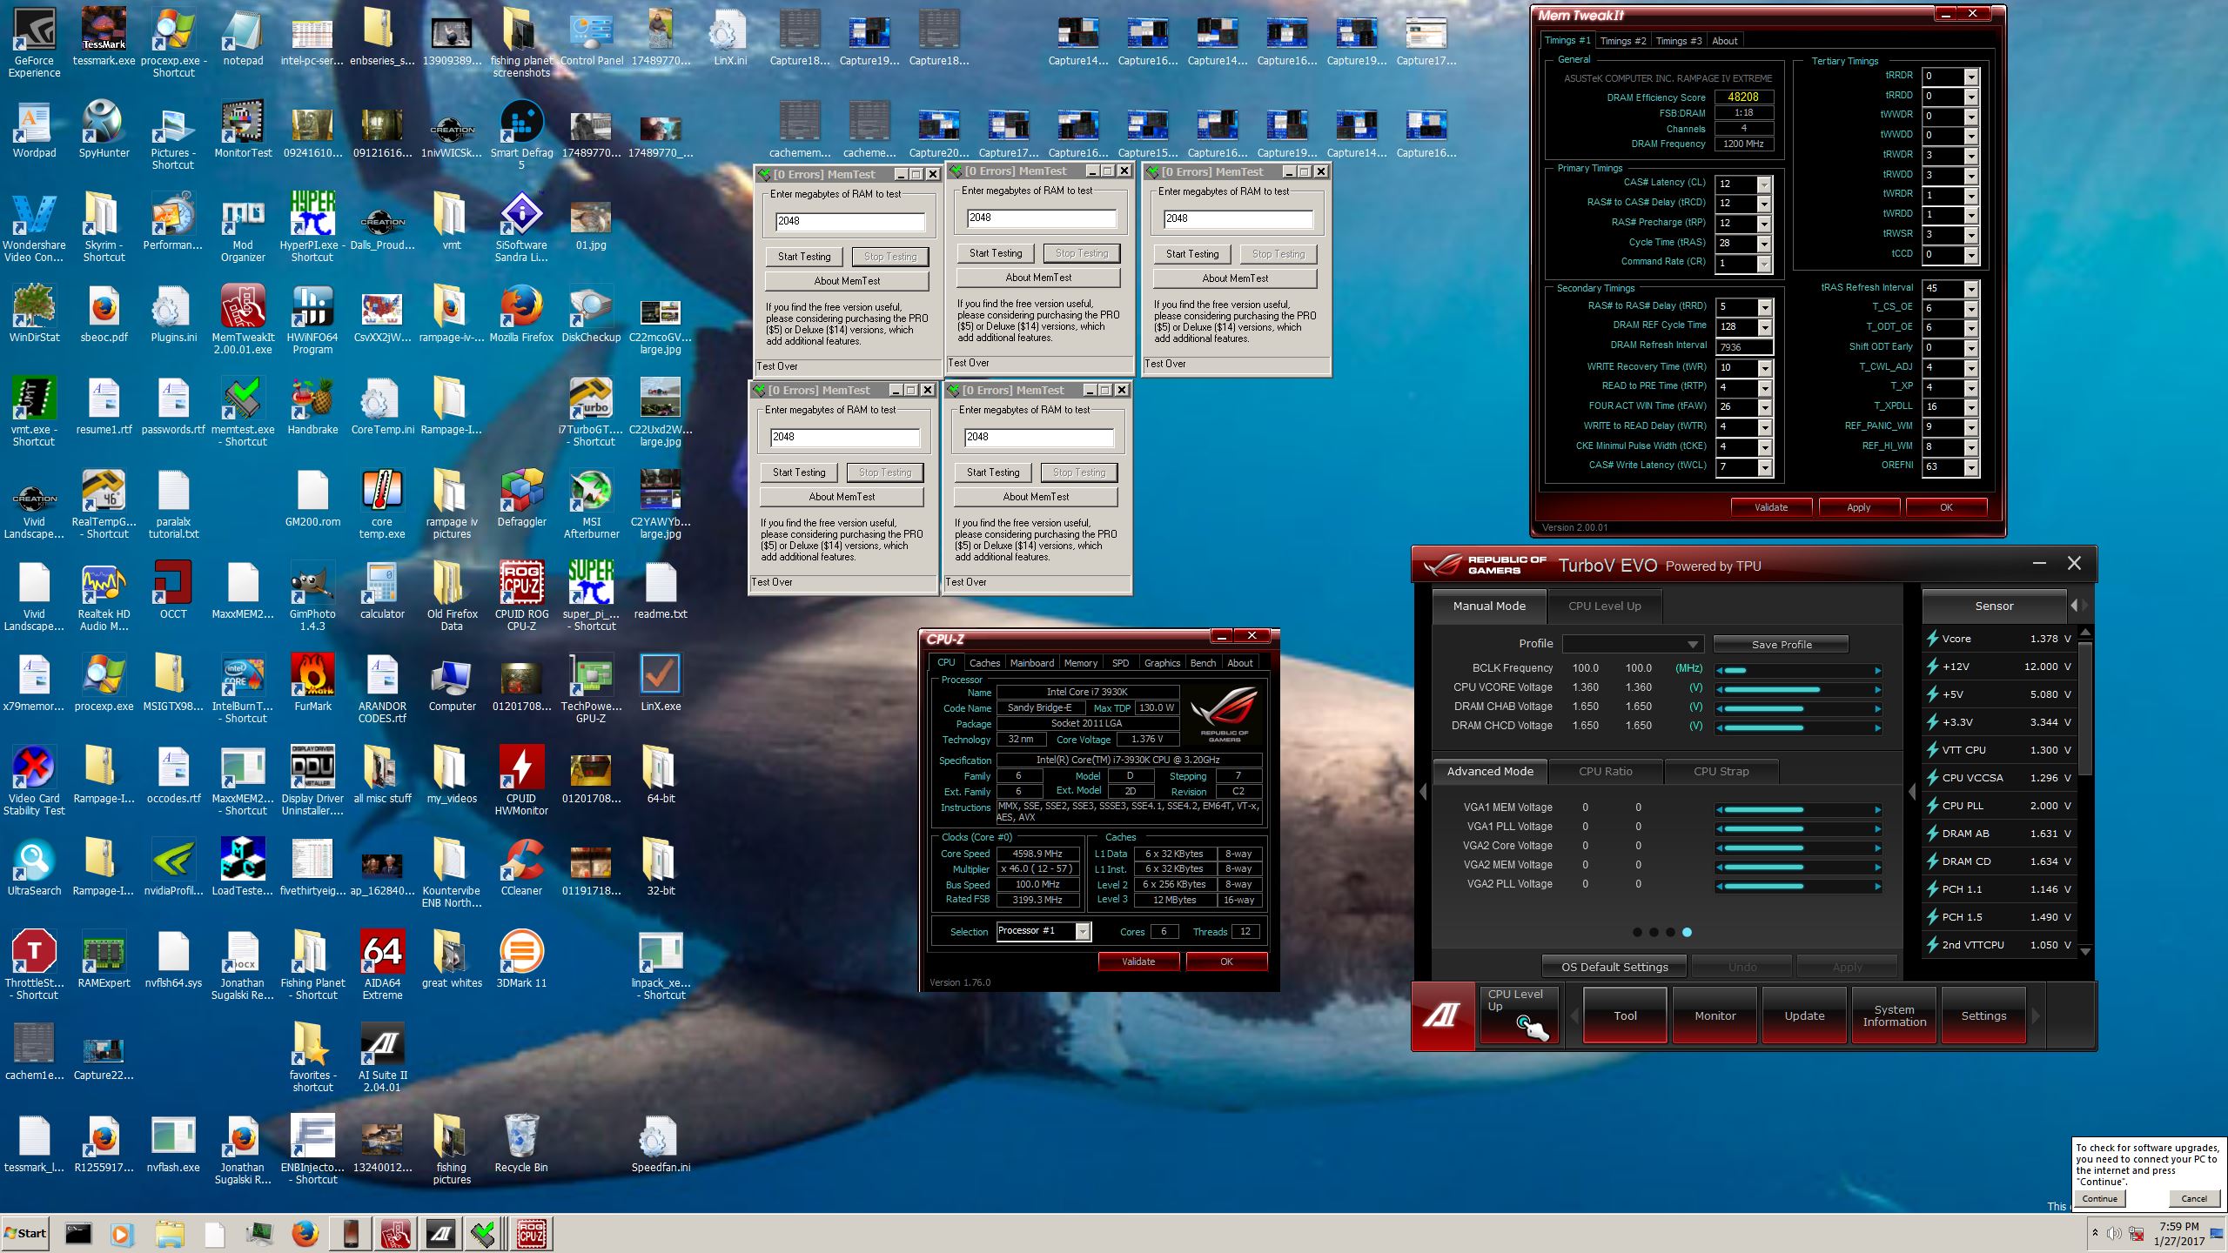Click DRAM Refresh Interval field 7936
This screenshot has width=2228, height=1253.
coord(1743,347)
